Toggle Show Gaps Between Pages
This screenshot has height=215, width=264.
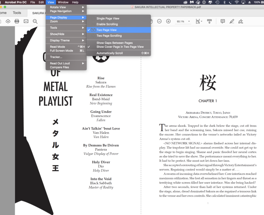[x=119, y=43]
